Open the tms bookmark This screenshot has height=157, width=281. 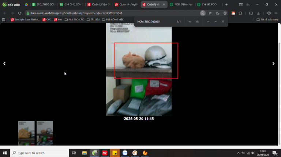(x=58, y=20)
